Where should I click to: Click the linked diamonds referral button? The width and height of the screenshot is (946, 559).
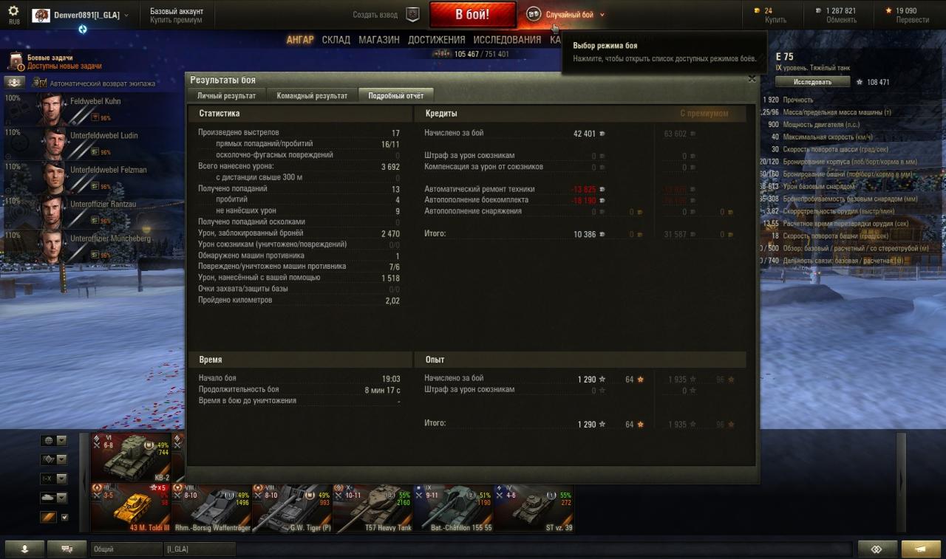pos(877,549)
